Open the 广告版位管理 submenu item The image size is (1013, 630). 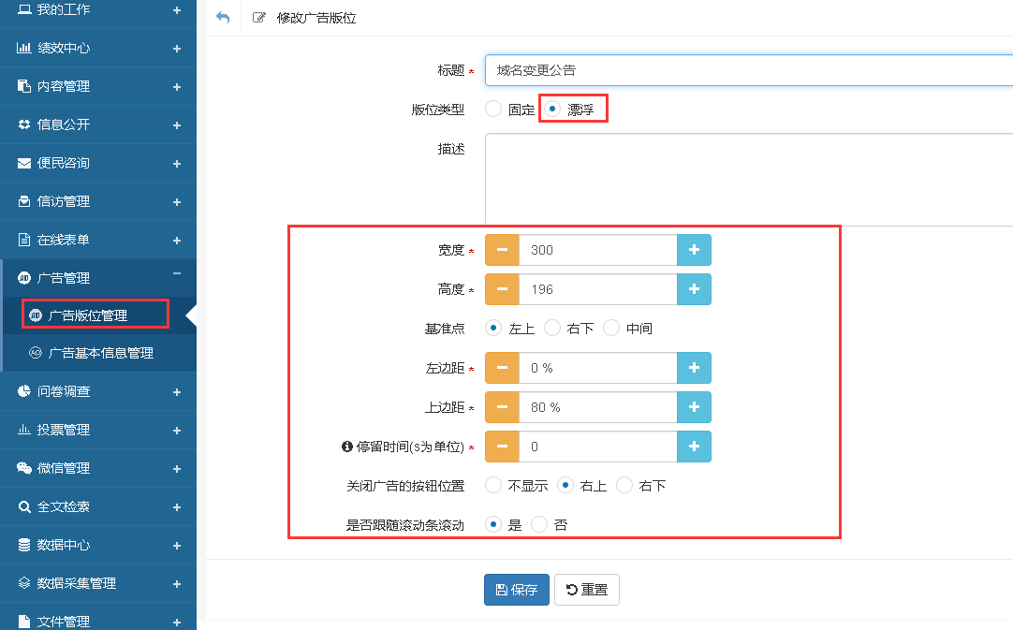point(87,315)
